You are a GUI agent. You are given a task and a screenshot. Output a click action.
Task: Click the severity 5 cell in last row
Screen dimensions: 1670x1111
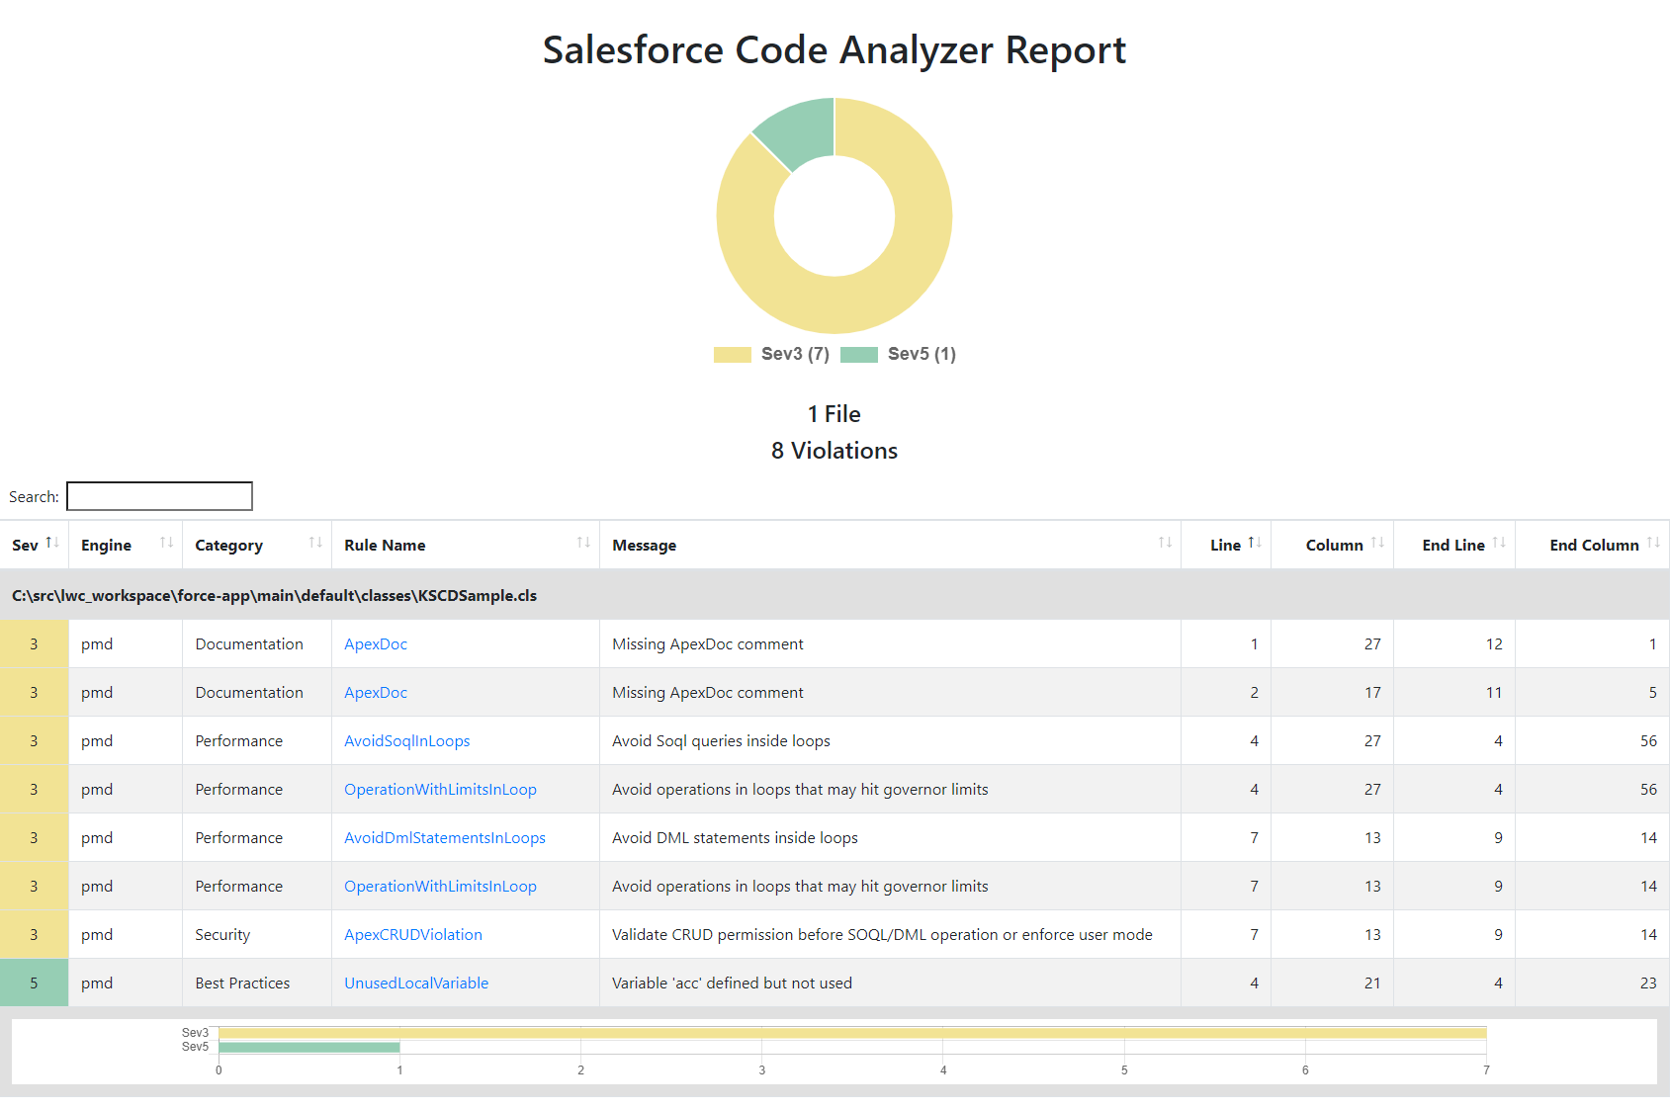coord(34,983)
